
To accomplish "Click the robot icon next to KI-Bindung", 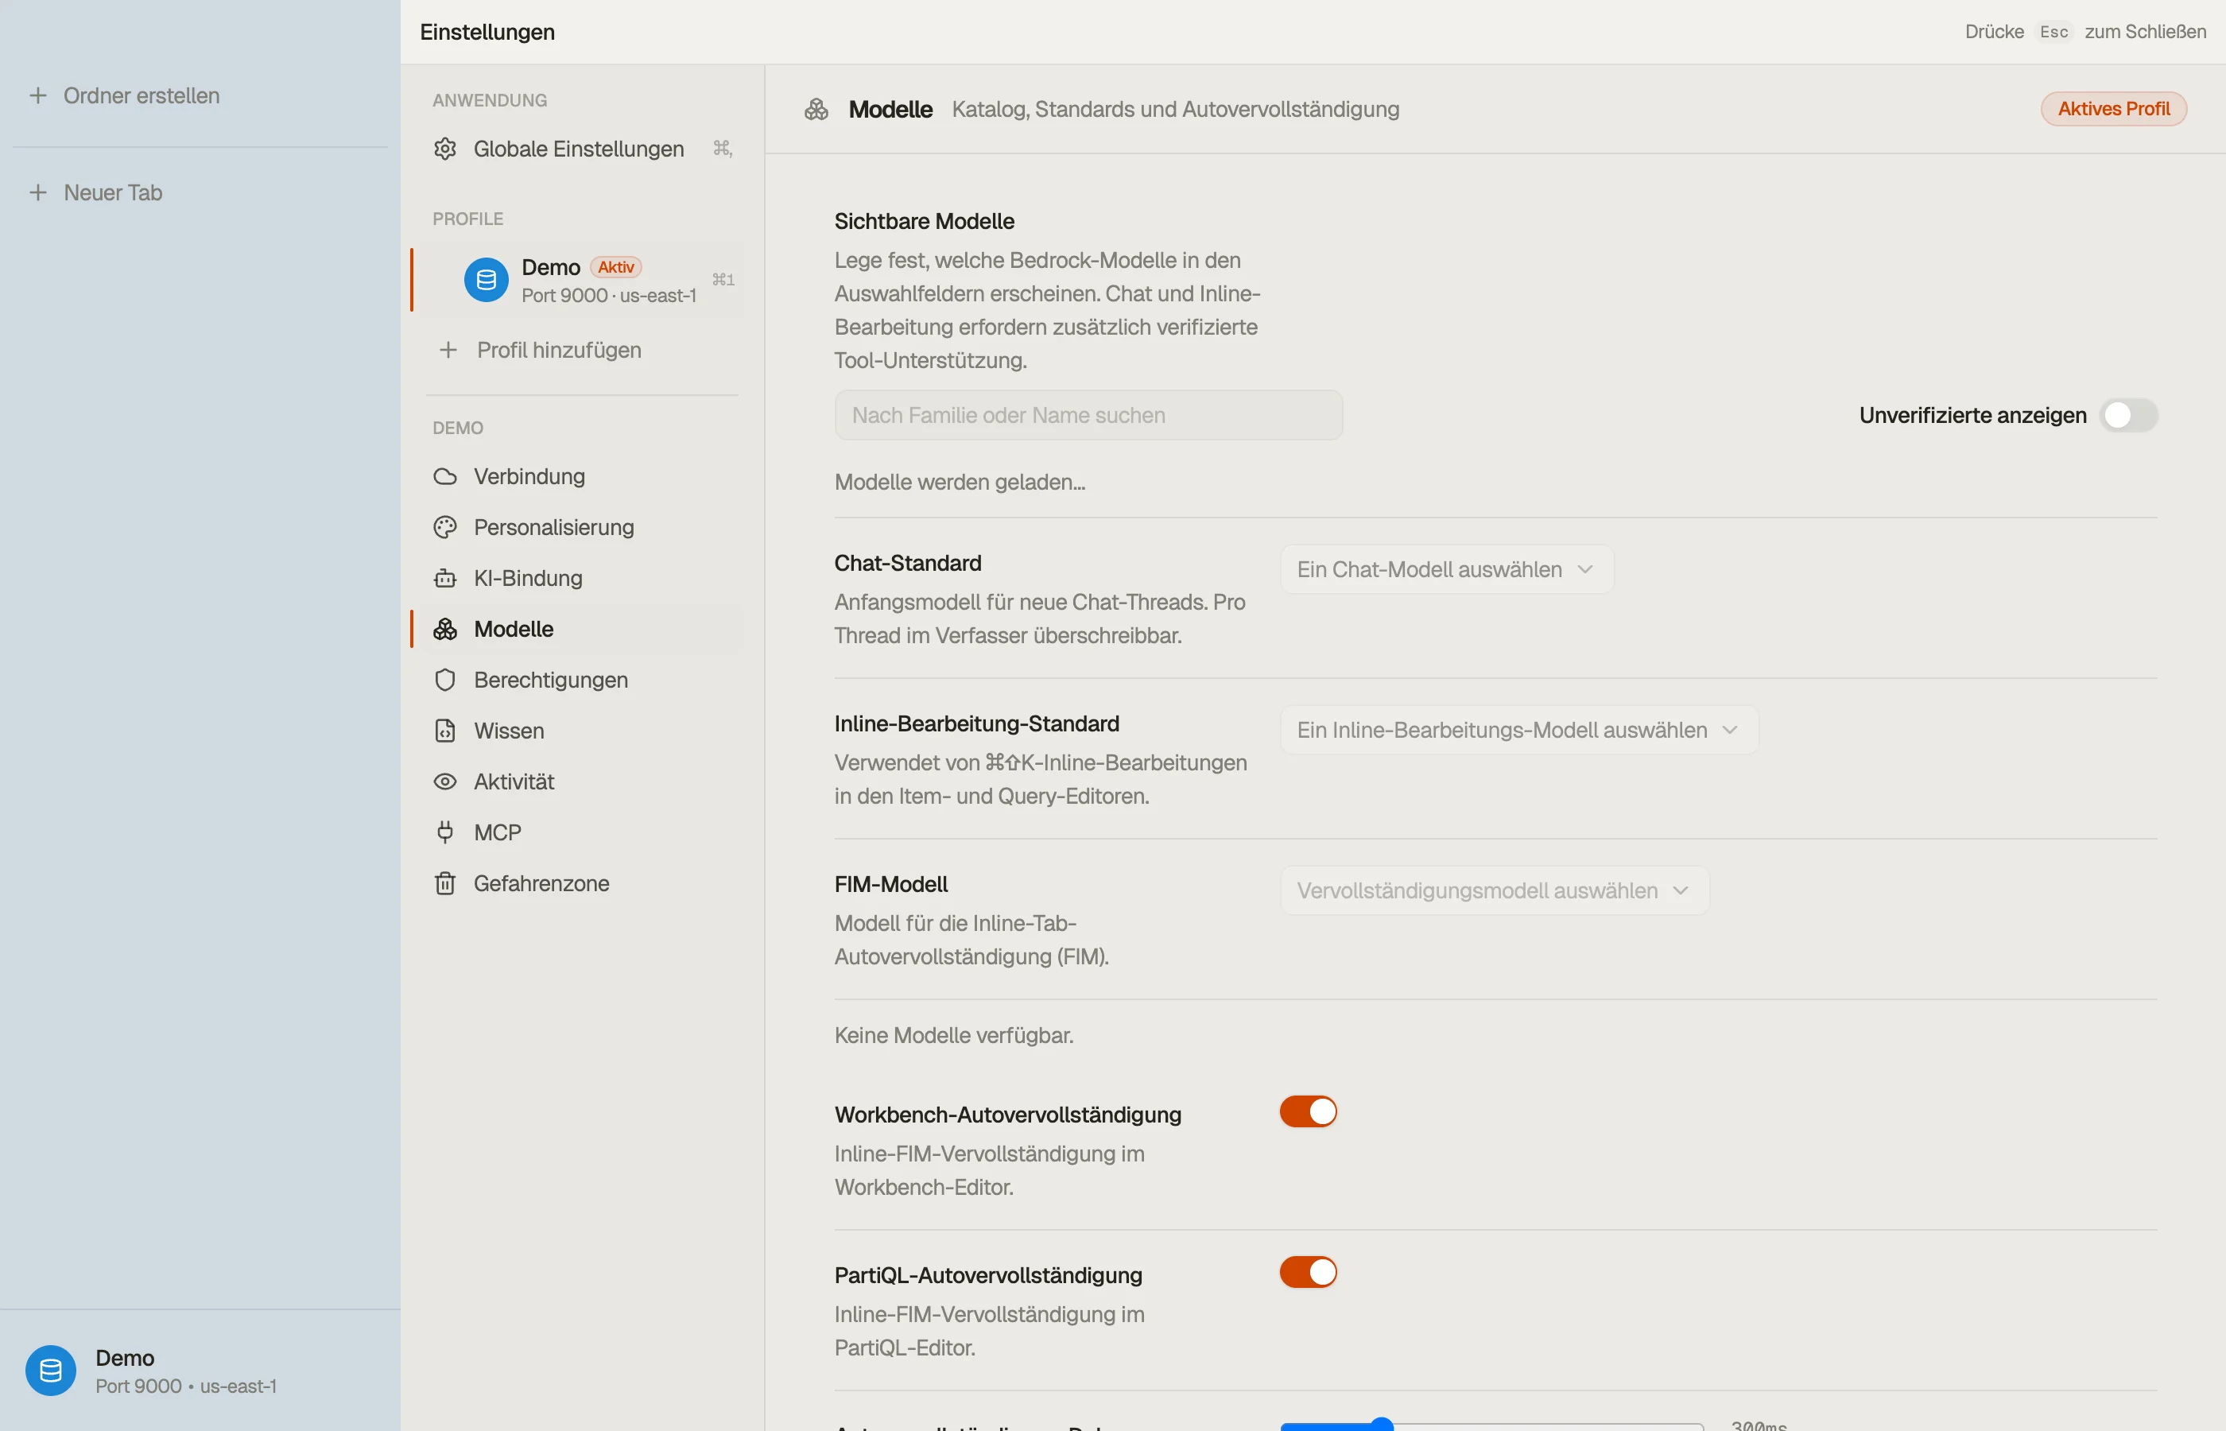I will (445, 578).
